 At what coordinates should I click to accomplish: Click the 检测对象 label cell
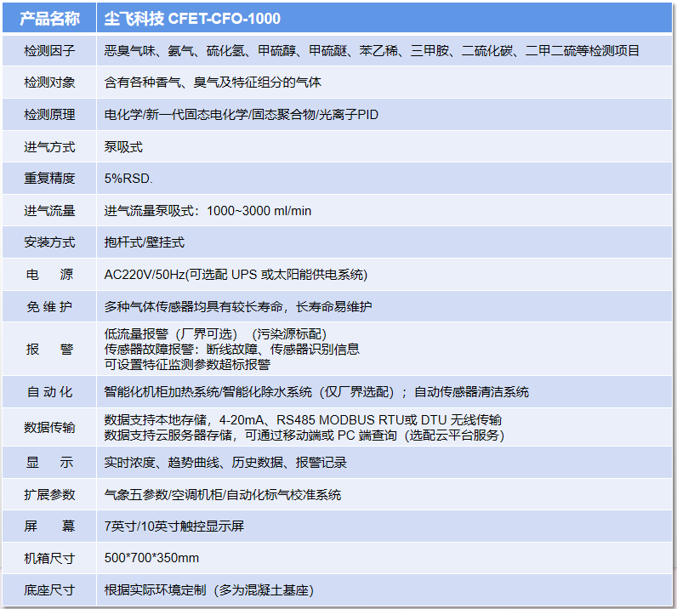[49, 83]
